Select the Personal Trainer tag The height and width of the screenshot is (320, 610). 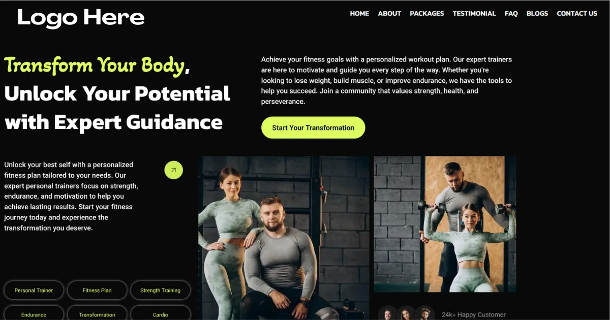34,291
